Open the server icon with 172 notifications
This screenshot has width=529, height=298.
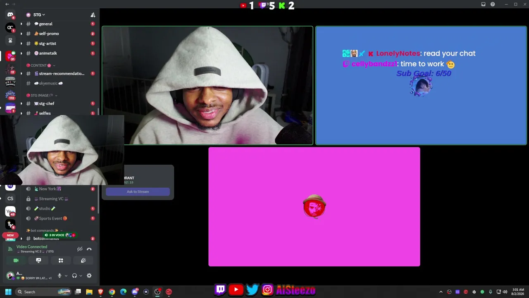(x=10, y=95)
